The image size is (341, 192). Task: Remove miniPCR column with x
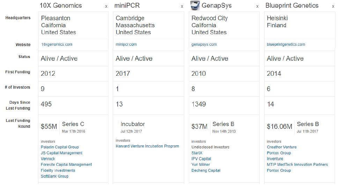(x=182, y=7)
